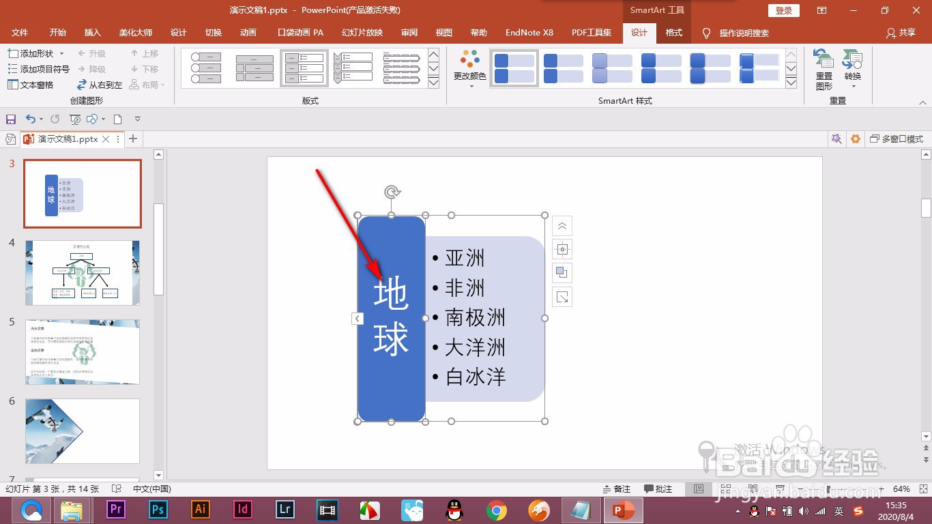Click the shapes icon in quick access toolbar
The image size is (932, 524).
pos(92,119)
